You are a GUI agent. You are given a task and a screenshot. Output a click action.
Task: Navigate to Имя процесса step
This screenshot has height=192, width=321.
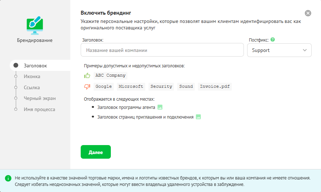(x=39, y=109)
